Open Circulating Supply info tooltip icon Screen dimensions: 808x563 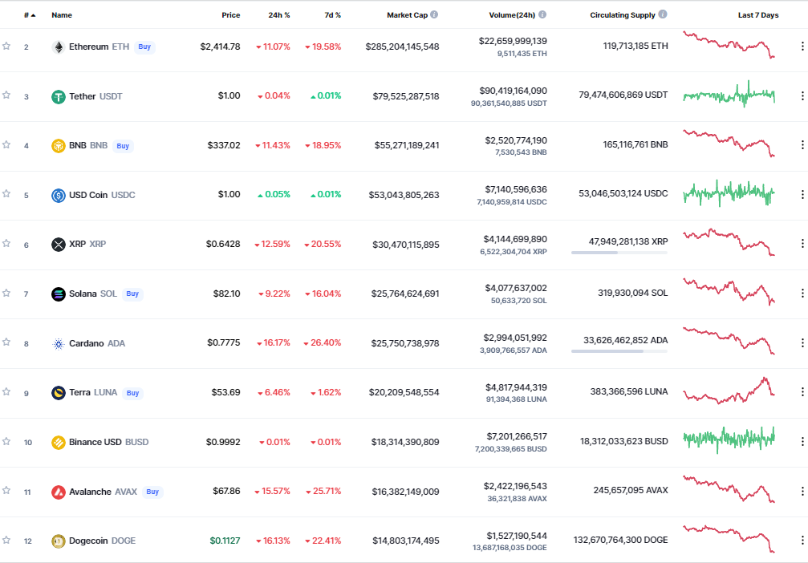coord(663,14)
